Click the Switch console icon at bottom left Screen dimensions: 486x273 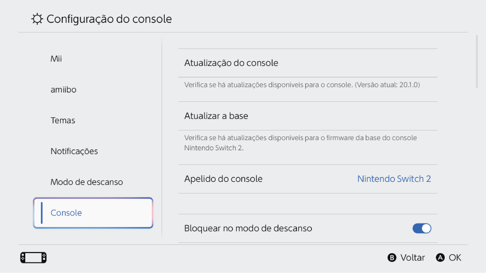[x=34, y=257]
